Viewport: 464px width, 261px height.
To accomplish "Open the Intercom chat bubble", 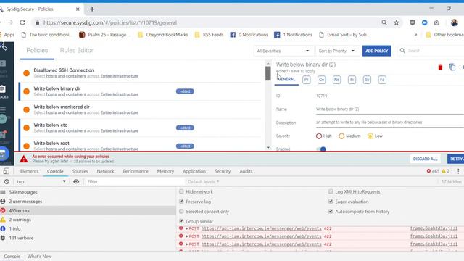I will tap(4, 154).
